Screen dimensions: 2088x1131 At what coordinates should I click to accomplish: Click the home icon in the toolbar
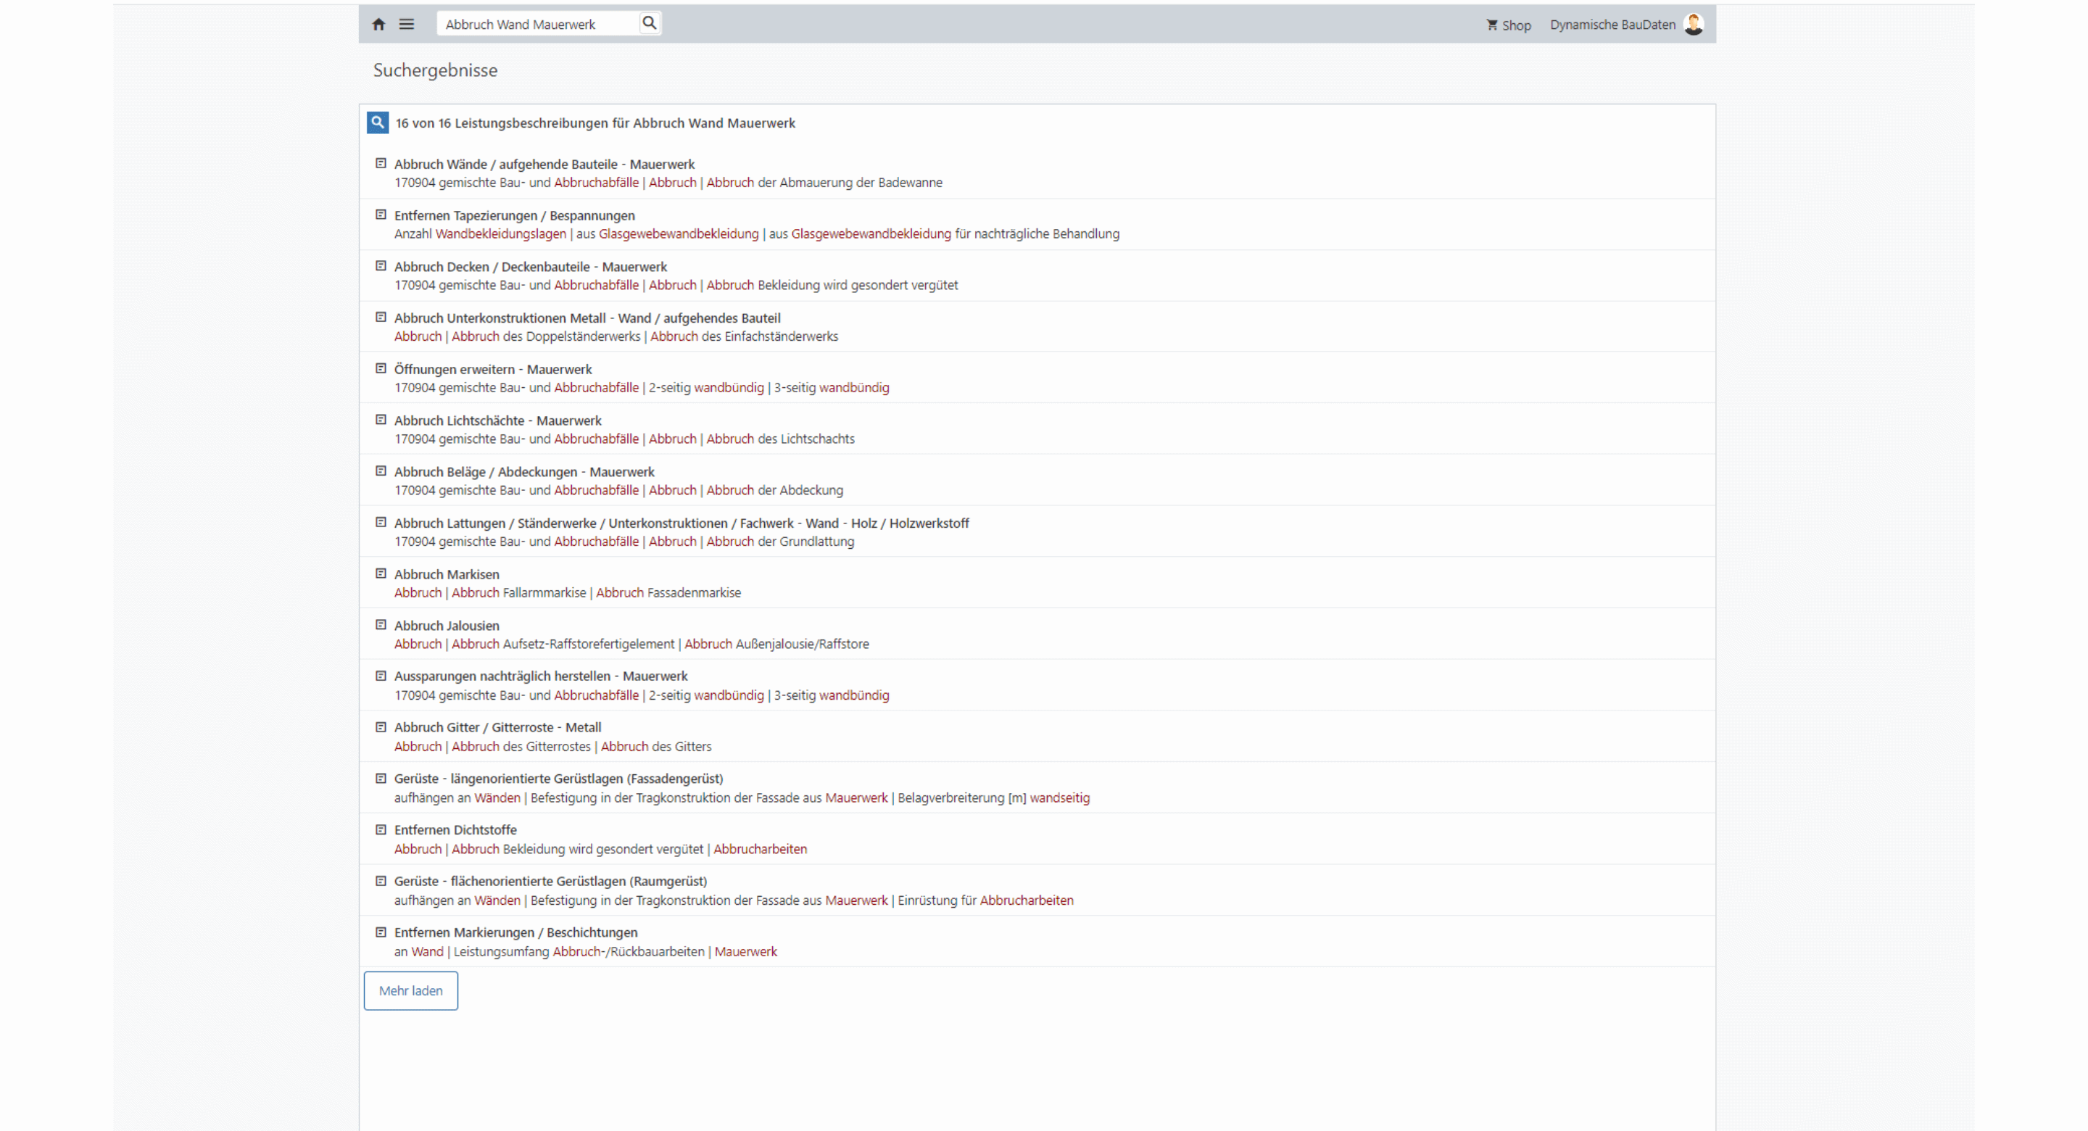[x=380, y=24]
